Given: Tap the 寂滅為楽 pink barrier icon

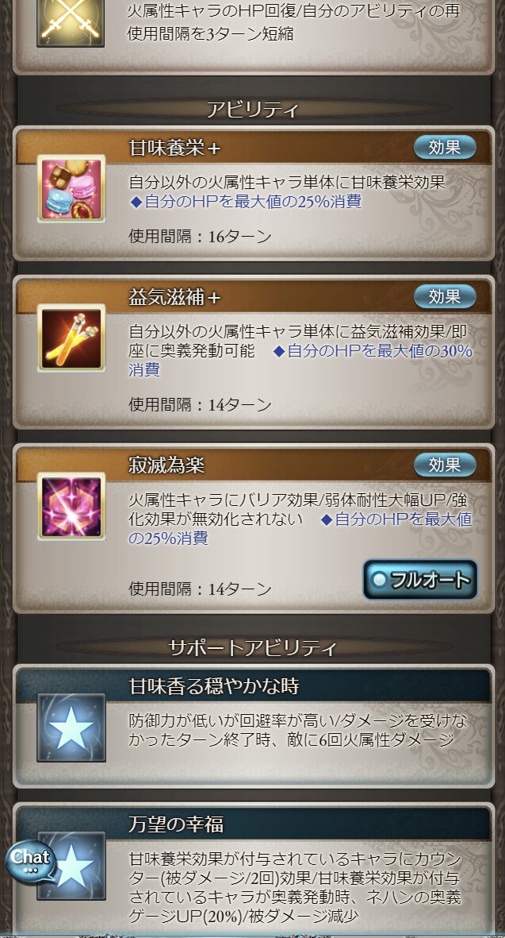Looking at the screenshot, I should pyautogui.click(x=71, y=506).
